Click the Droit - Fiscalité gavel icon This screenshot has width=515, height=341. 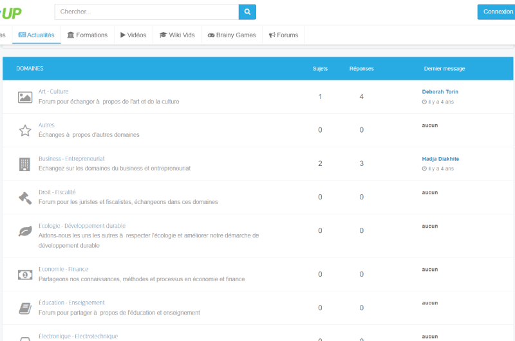(25, 198)
